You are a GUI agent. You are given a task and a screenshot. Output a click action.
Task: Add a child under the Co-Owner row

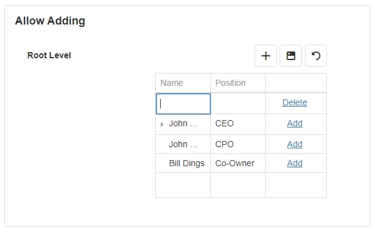click(x=294, y=163)
